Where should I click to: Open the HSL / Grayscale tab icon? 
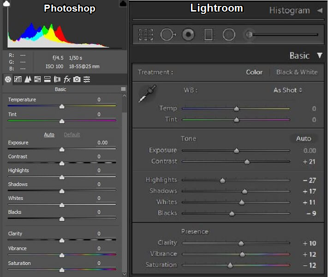(37, 79)
